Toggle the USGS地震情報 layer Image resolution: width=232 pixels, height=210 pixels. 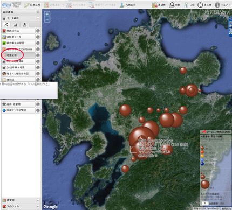point(18,61)
